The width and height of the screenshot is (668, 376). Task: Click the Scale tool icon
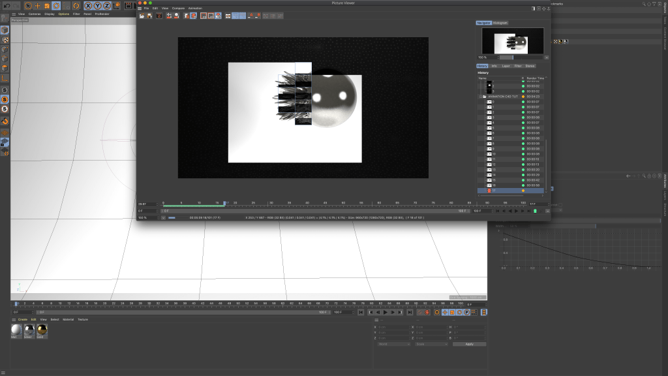(x=47, y=5)
